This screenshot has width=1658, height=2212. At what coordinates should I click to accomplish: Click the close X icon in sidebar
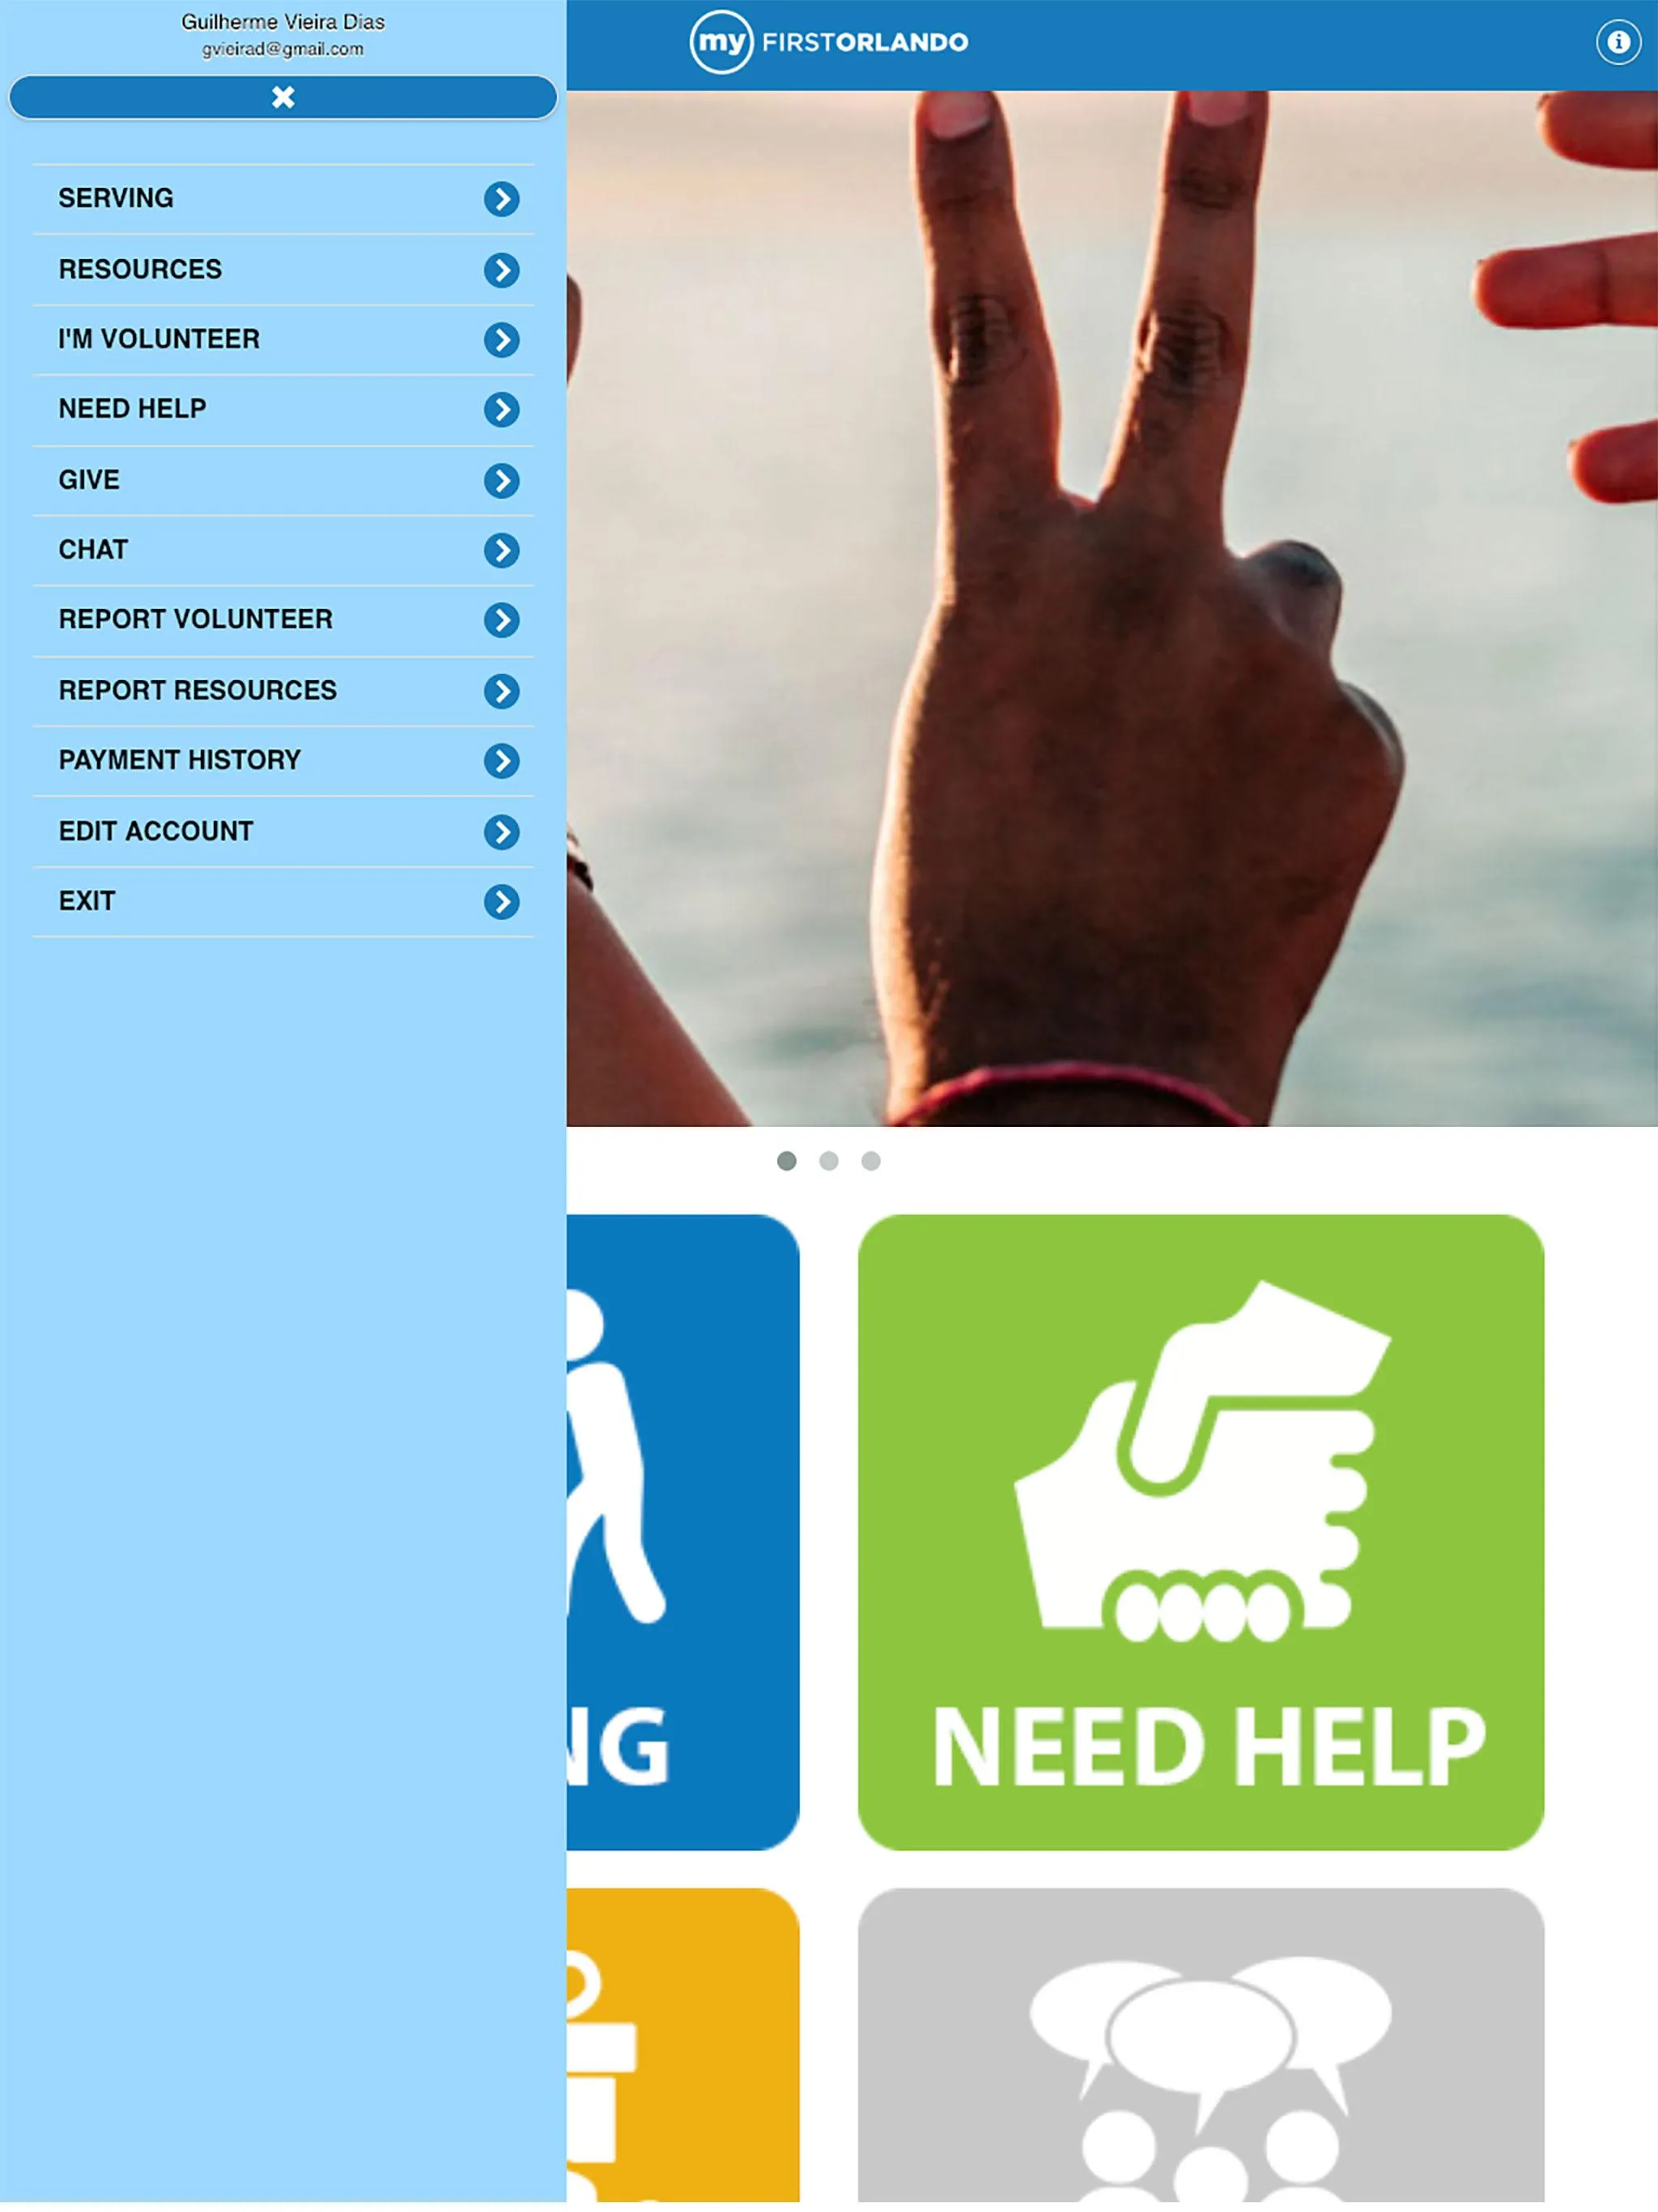tap(284, 96)
